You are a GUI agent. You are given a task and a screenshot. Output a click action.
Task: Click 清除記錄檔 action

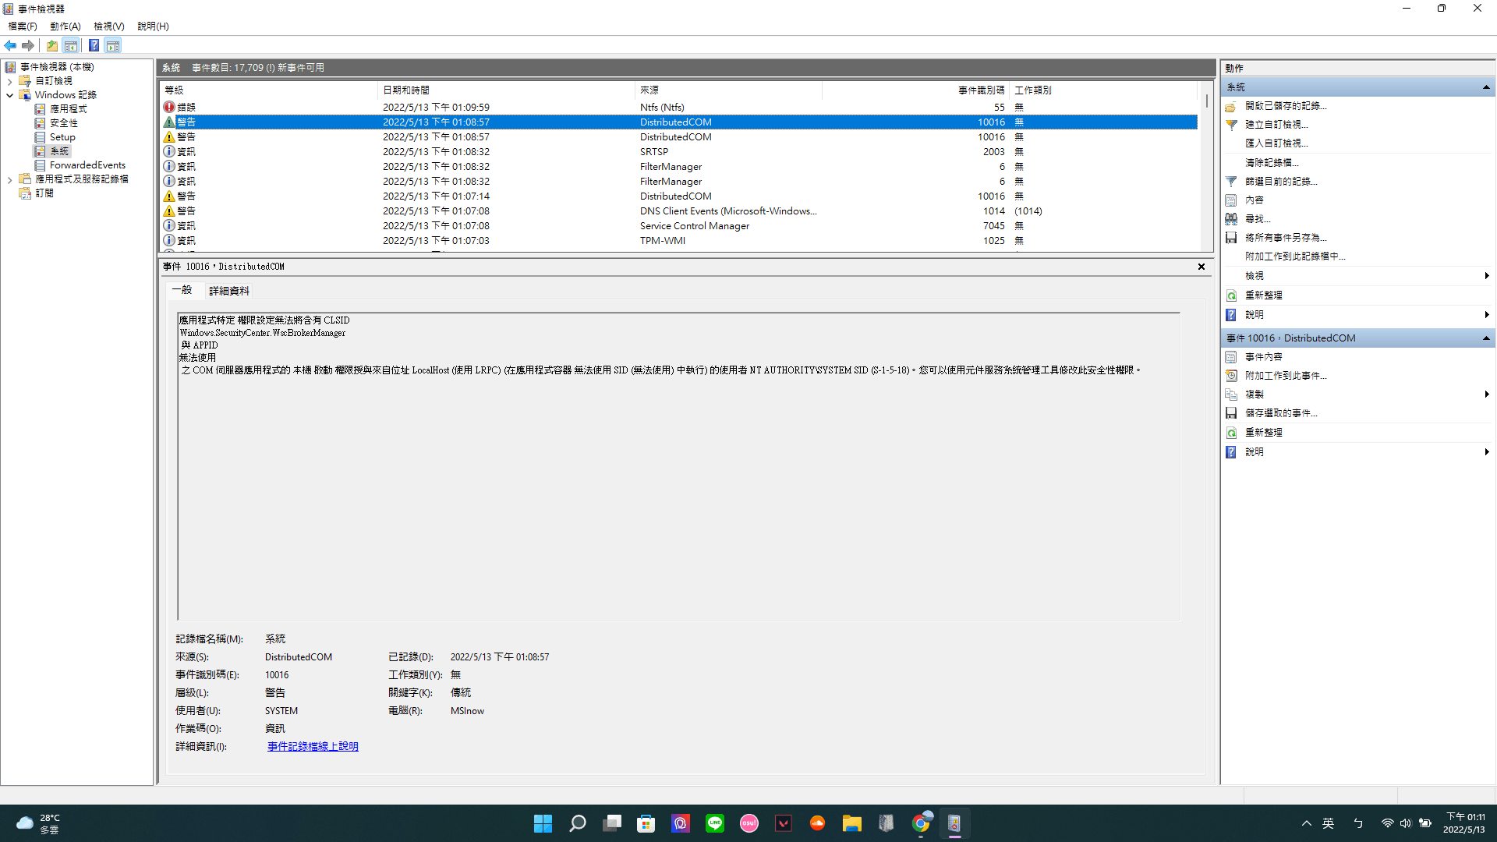pos(1272,163)
